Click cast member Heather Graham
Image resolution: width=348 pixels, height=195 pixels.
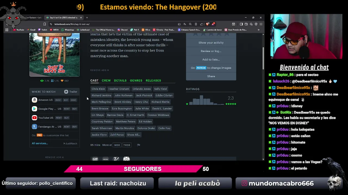click(119, 89)
